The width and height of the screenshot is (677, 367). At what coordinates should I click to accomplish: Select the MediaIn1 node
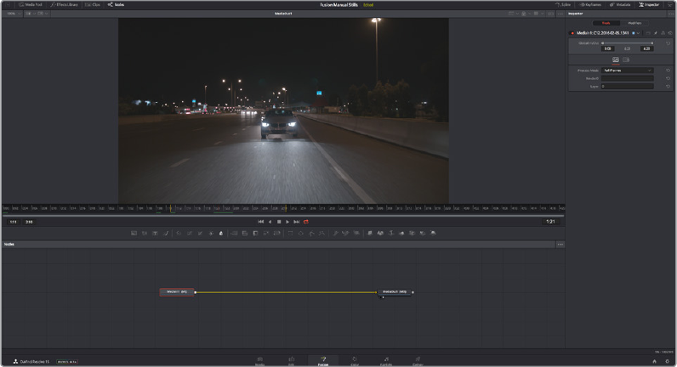[177, 292]
